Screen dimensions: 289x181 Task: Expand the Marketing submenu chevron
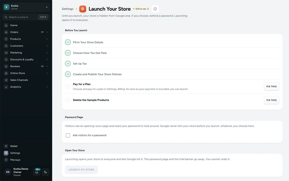tap(47, 53)
